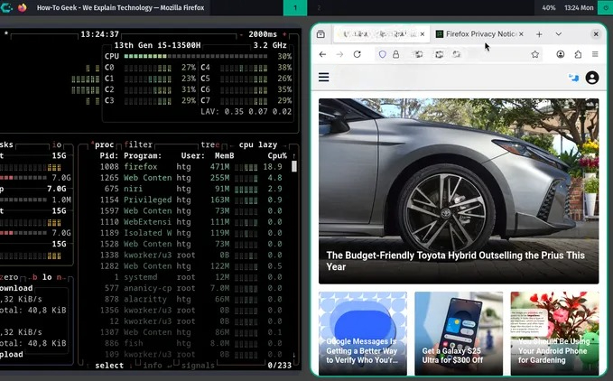
Task: Switch to workspace 2 in top bar
Action: point(319,7)
